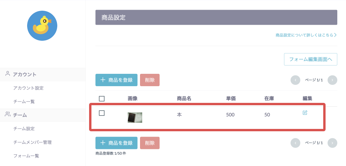This screenshot has height=166, width=346.
Task: Open チーム一覧 in the sidebar
Action: tap(24, 102)
